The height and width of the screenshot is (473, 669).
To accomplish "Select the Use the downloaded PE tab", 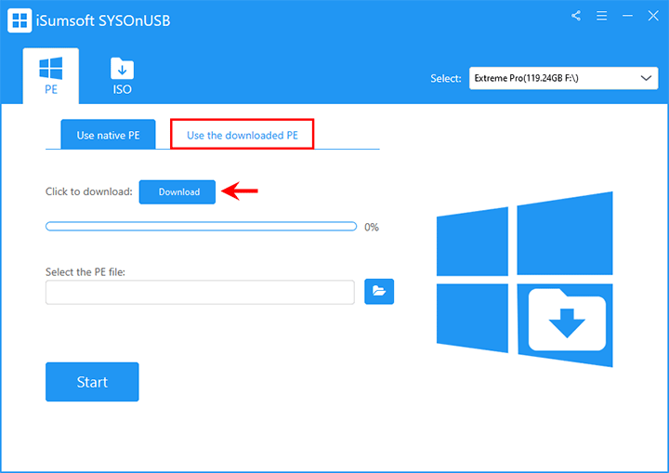I will coord(242,135).
